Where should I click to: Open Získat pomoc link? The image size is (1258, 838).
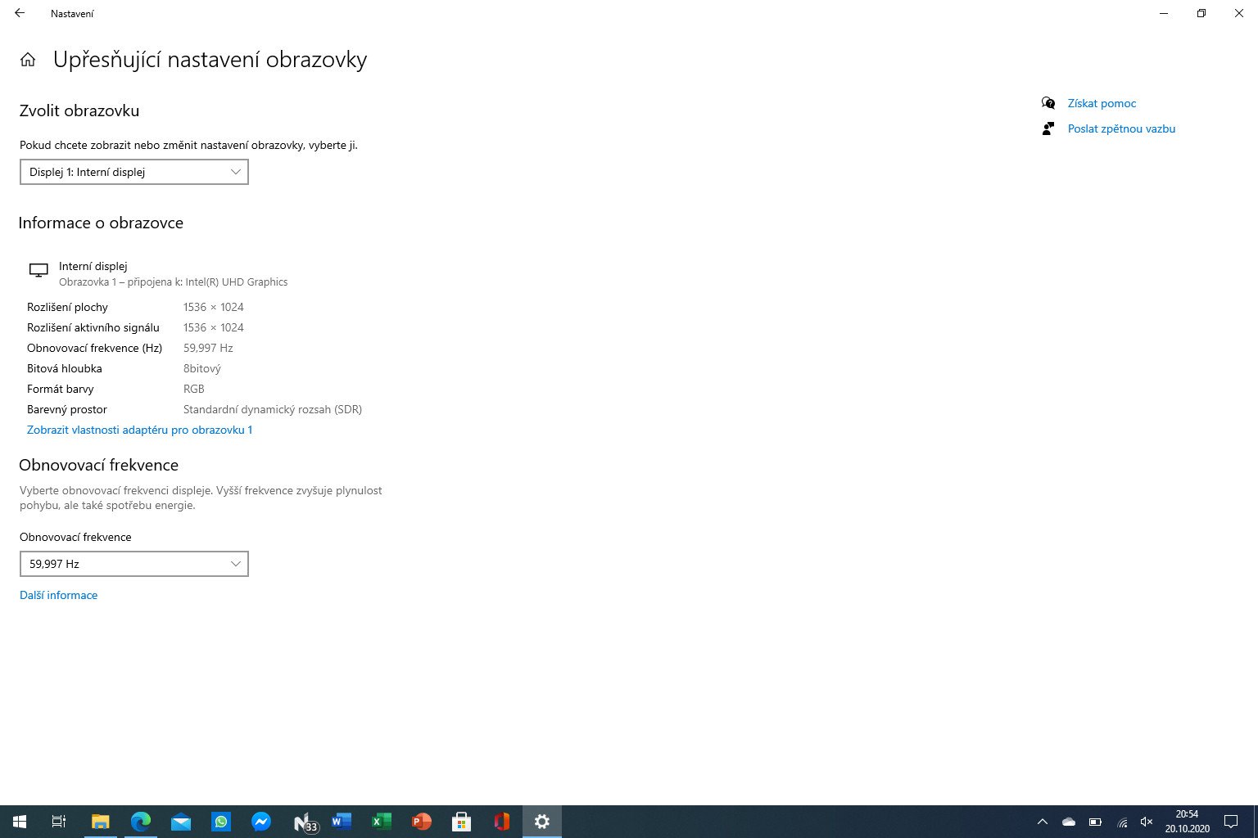1102,103
